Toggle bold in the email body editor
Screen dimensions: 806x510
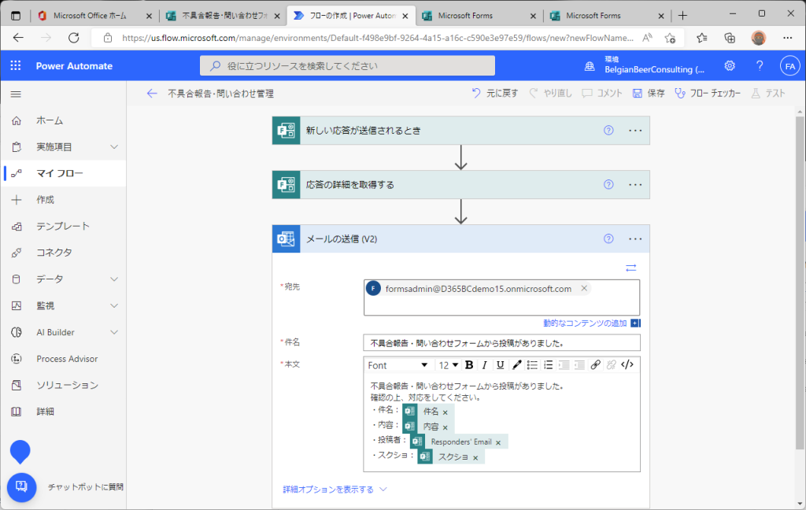coord(469,365)
